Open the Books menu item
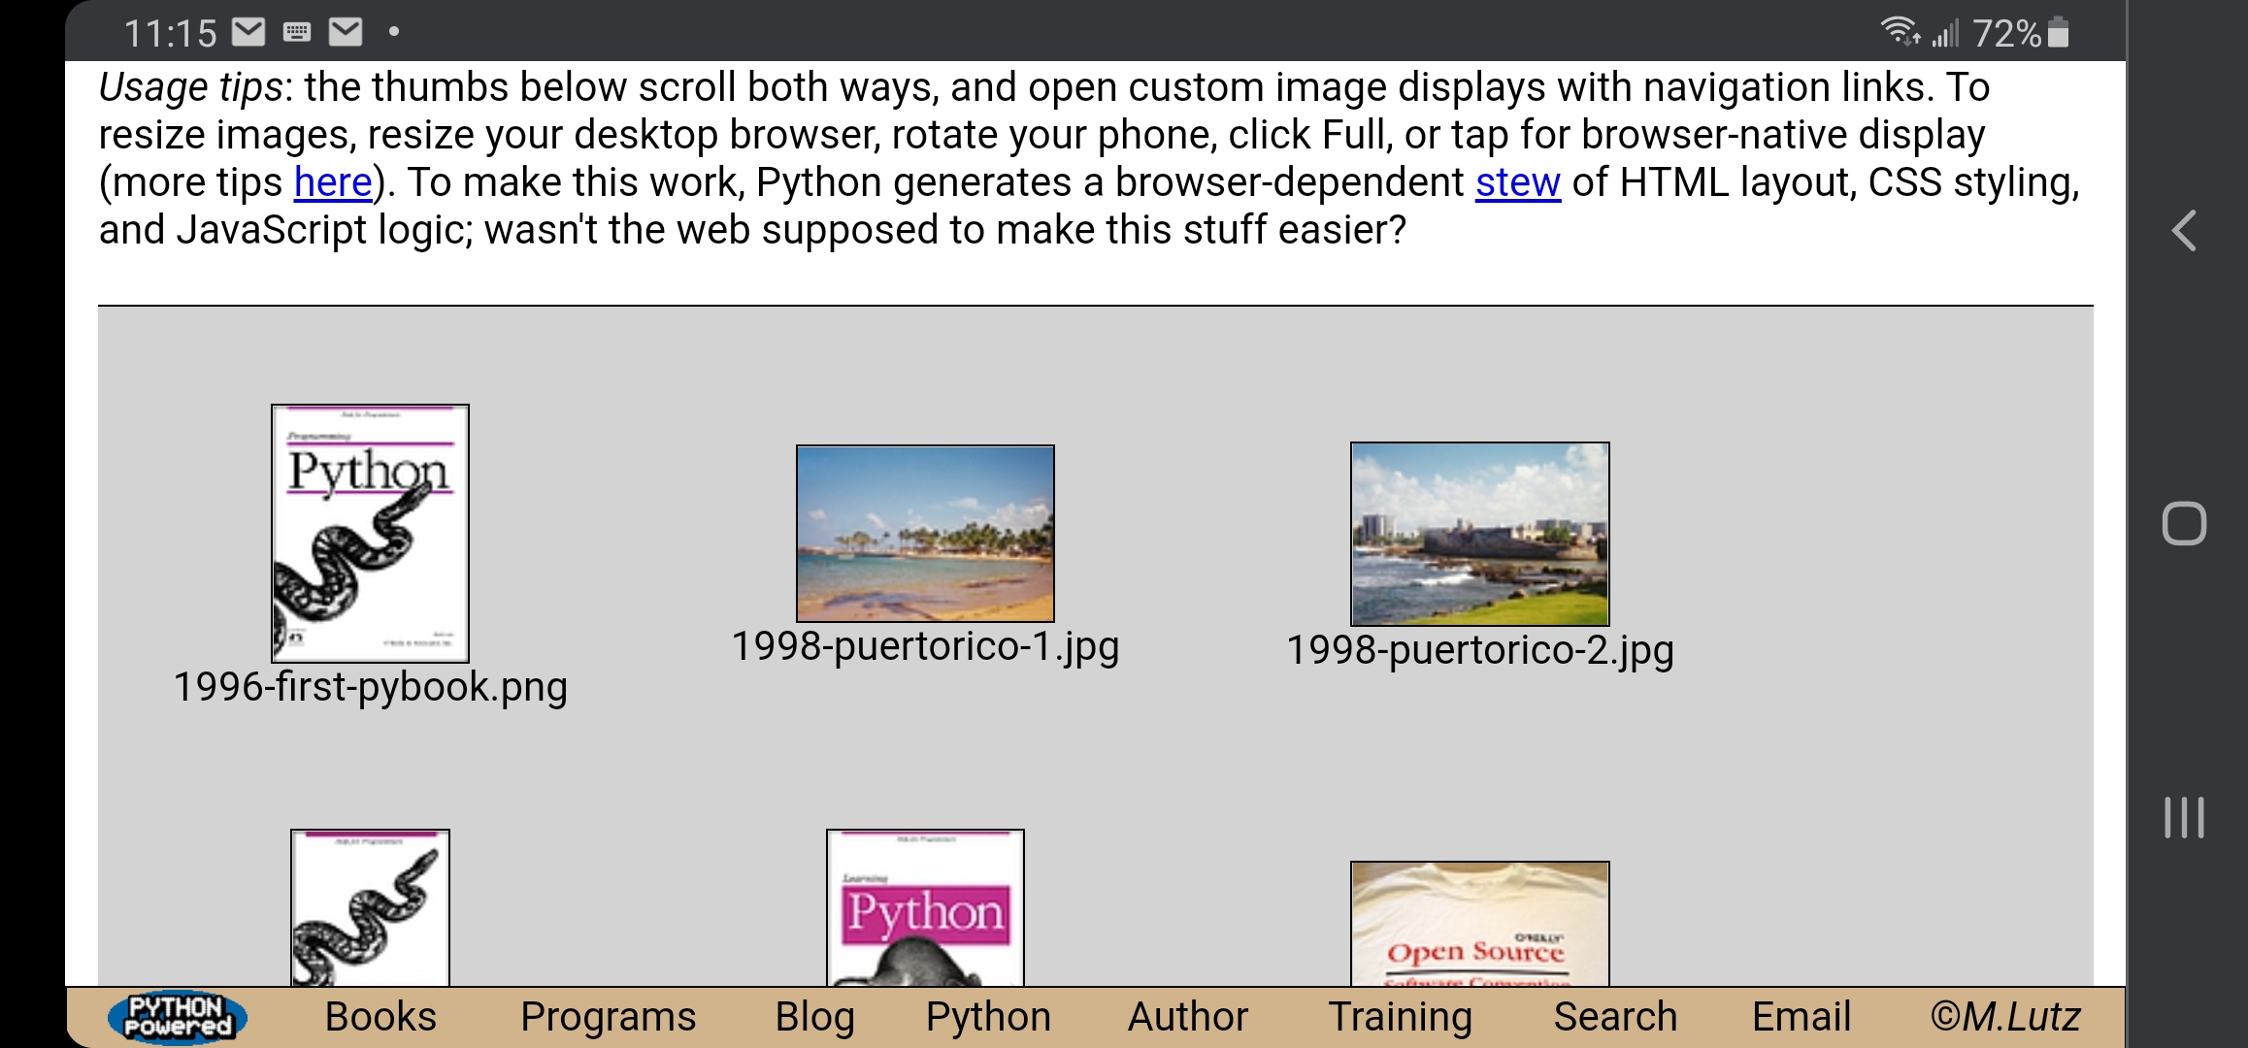 380,1017
